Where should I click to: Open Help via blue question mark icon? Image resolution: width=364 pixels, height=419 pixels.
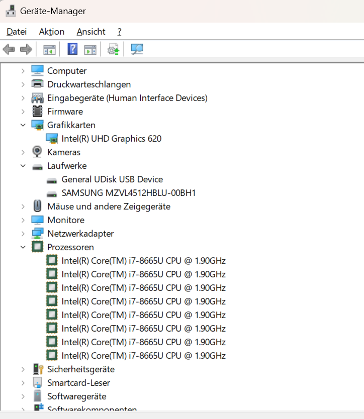click(72, 49)
